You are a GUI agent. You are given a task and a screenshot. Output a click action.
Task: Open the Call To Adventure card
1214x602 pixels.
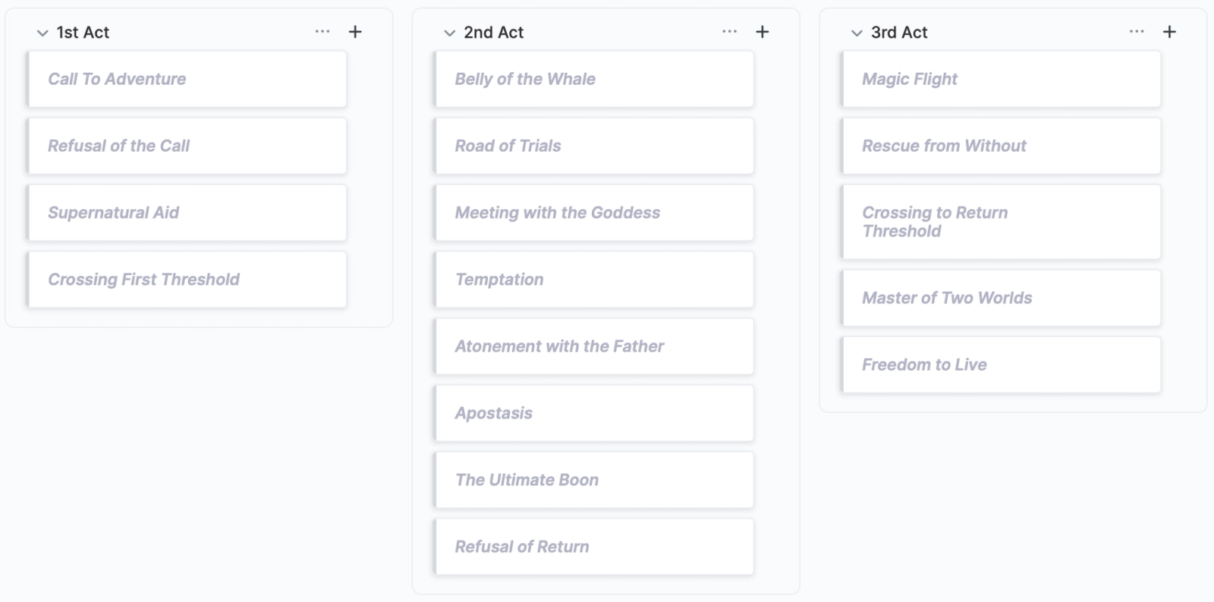point(187,79)
